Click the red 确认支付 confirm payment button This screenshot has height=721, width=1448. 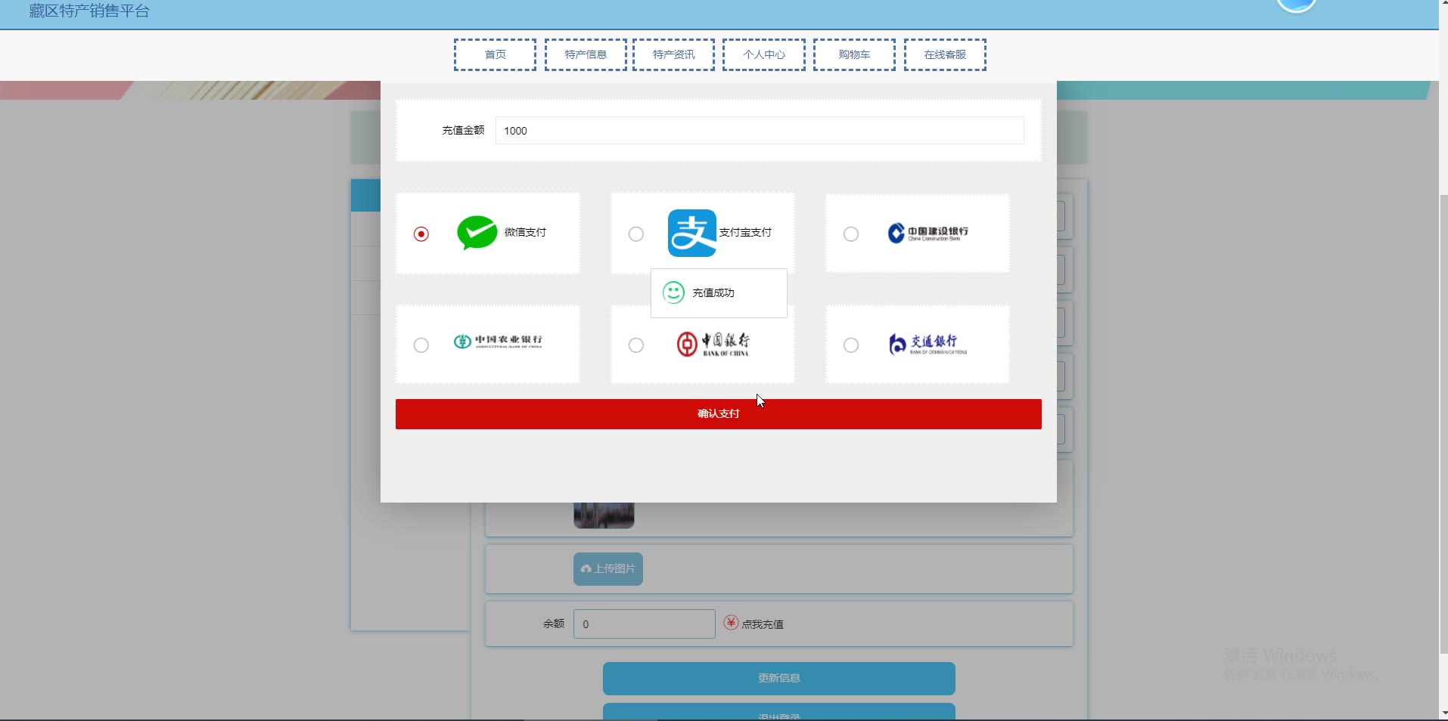(719, 414)
